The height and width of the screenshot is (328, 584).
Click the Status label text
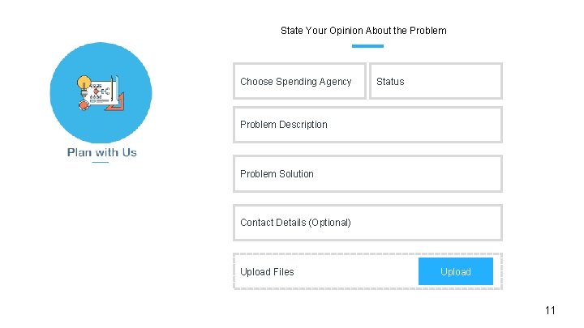pos(390,82)
